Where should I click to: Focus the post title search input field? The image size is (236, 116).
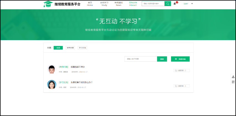coord(141,59)
